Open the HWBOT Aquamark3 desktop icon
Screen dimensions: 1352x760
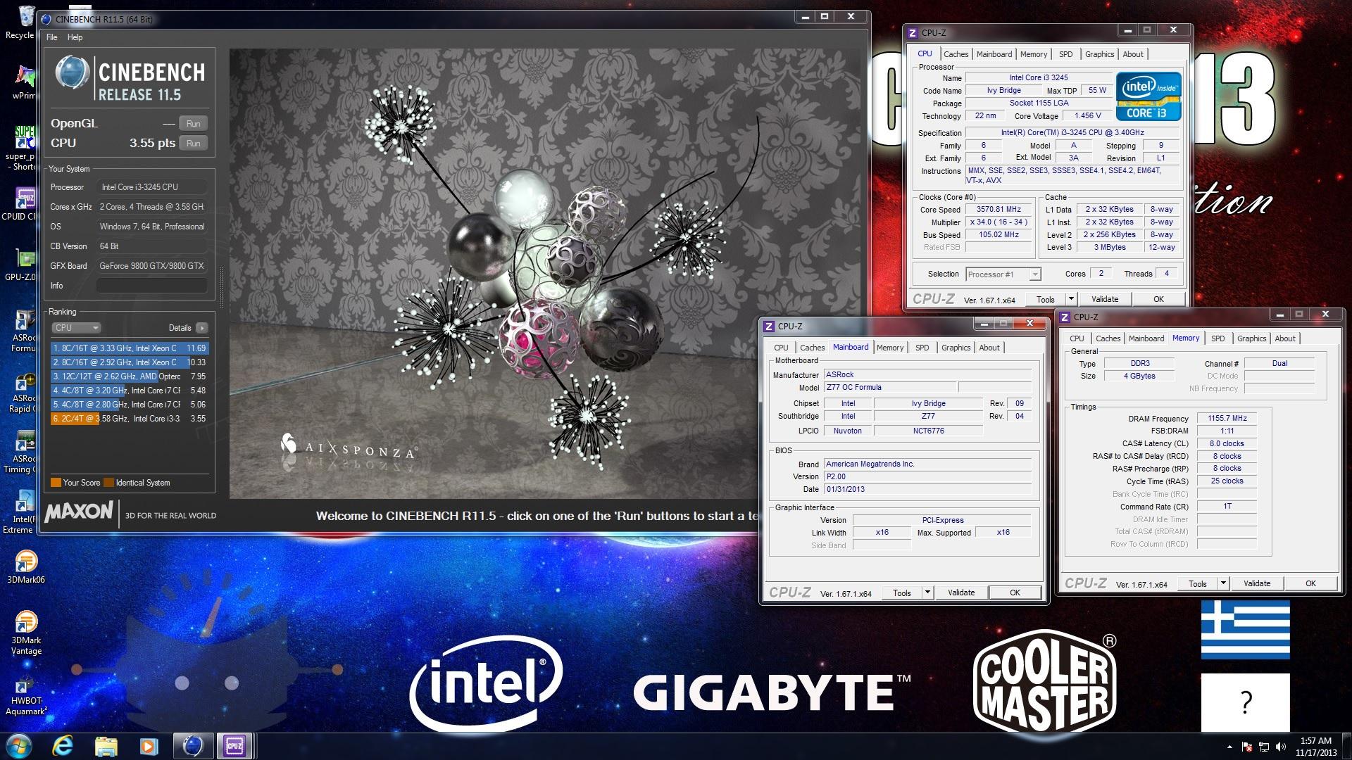(x=26, y=697)
